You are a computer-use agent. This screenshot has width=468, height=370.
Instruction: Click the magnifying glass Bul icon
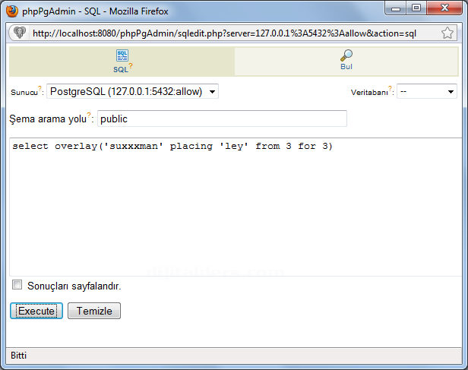click(346, 55)
